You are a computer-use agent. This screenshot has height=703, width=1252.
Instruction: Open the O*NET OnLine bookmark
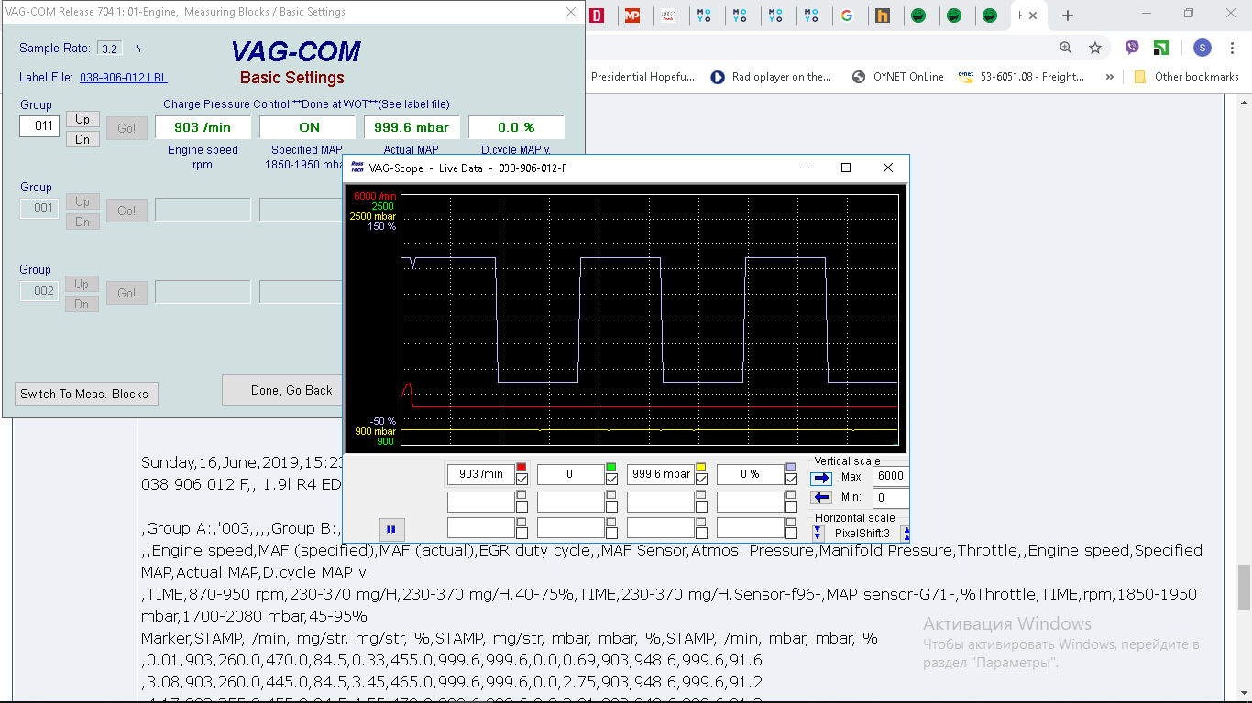[897, 77]
